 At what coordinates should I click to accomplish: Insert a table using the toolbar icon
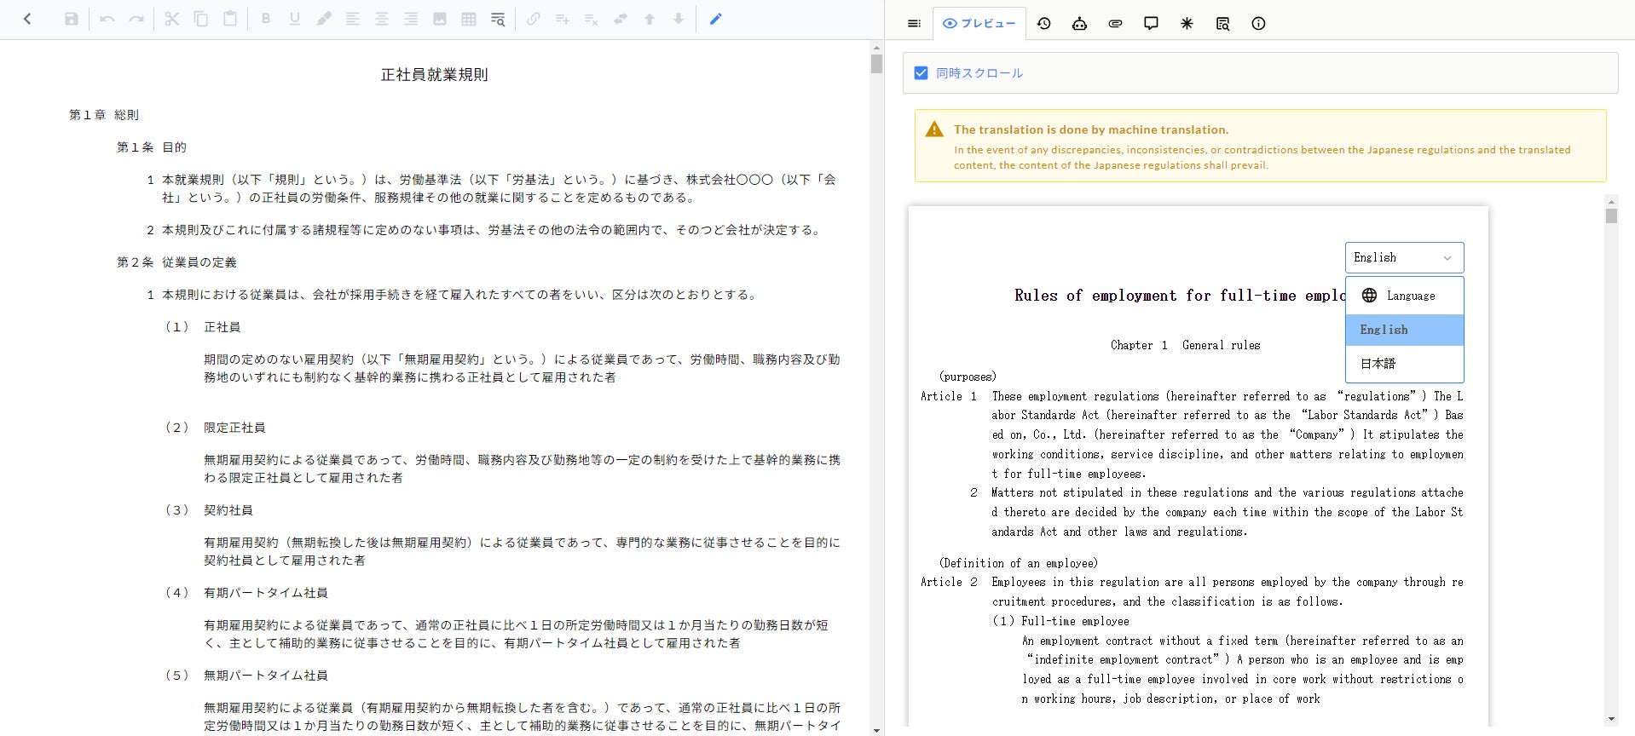click(x=469, y=19)
